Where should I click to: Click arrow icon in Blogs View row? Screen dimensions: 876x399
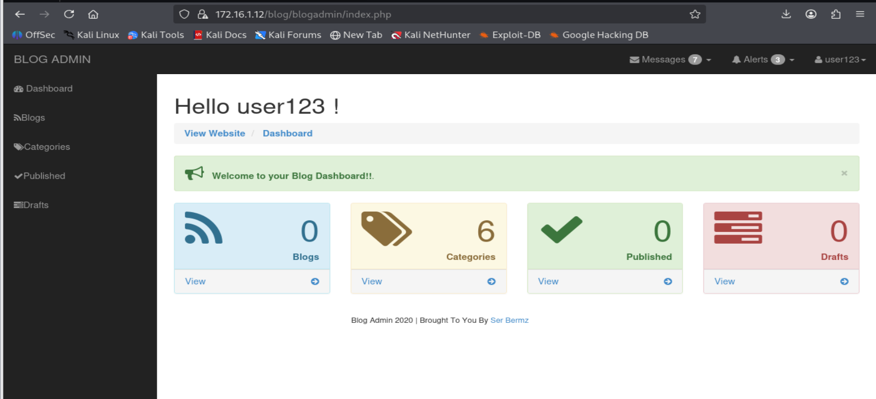click(x=315, y=281)
